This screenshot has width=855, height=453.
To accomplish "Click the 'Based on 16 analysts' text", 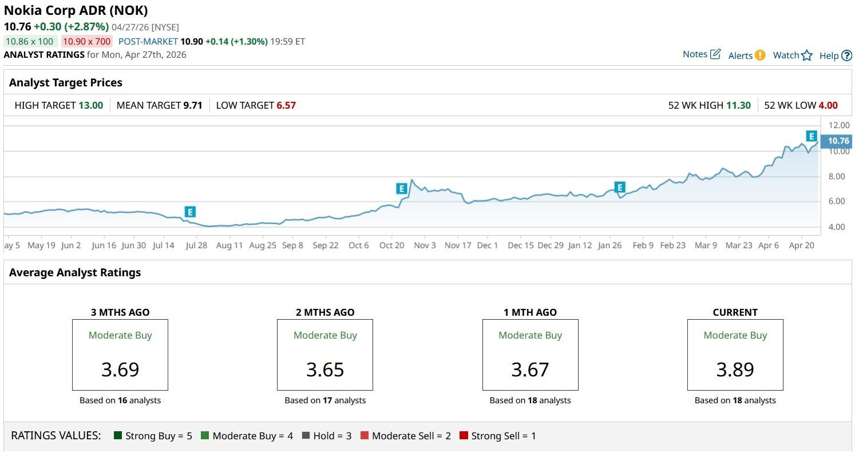I will click(120, 400).
